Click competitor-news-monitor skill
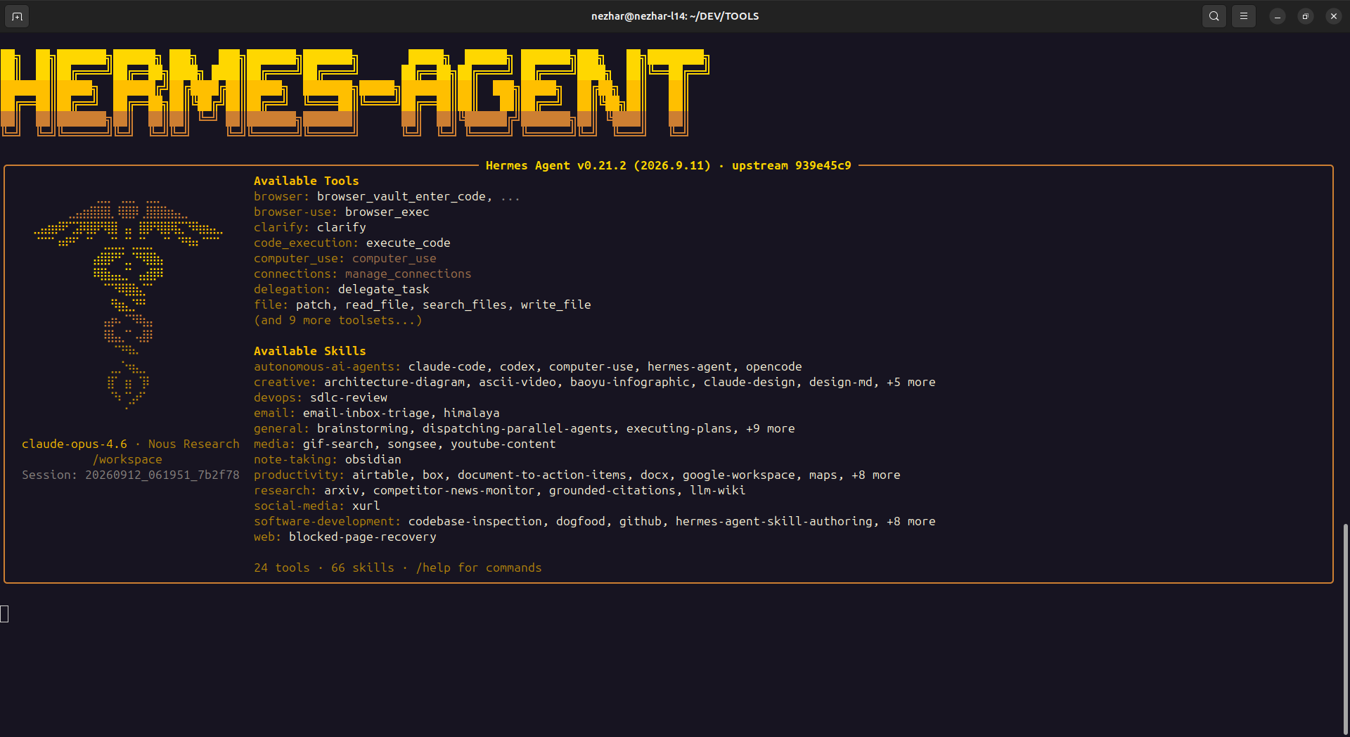This screenshot has height=737, width=1350. point(454,490)
